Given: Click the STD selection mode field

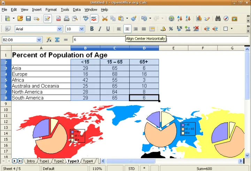Looking at the screenshot, I should (x=131, y=169).
